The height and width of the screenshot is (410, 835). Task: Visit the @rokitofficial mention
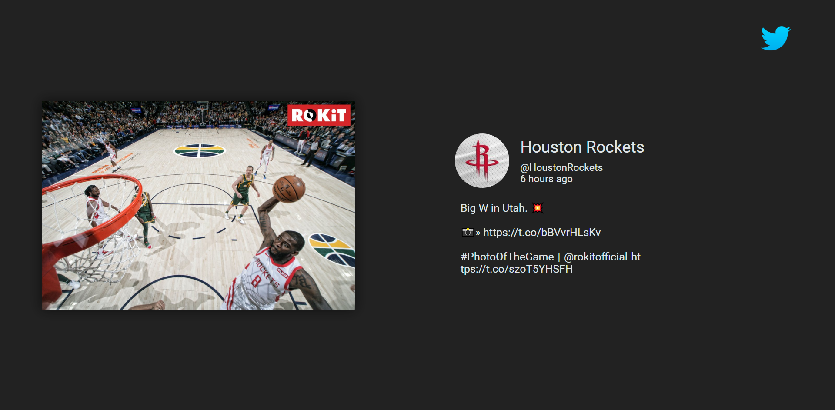[595, 257]
